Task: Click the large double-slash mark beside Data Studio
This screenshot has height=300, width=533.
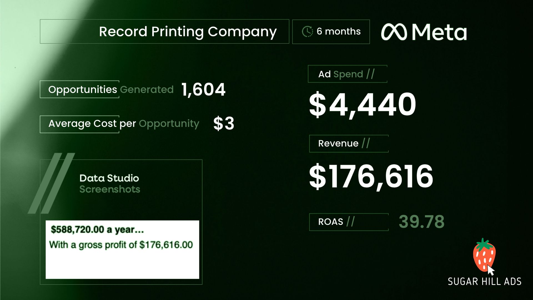Action: tap(52, 183)
